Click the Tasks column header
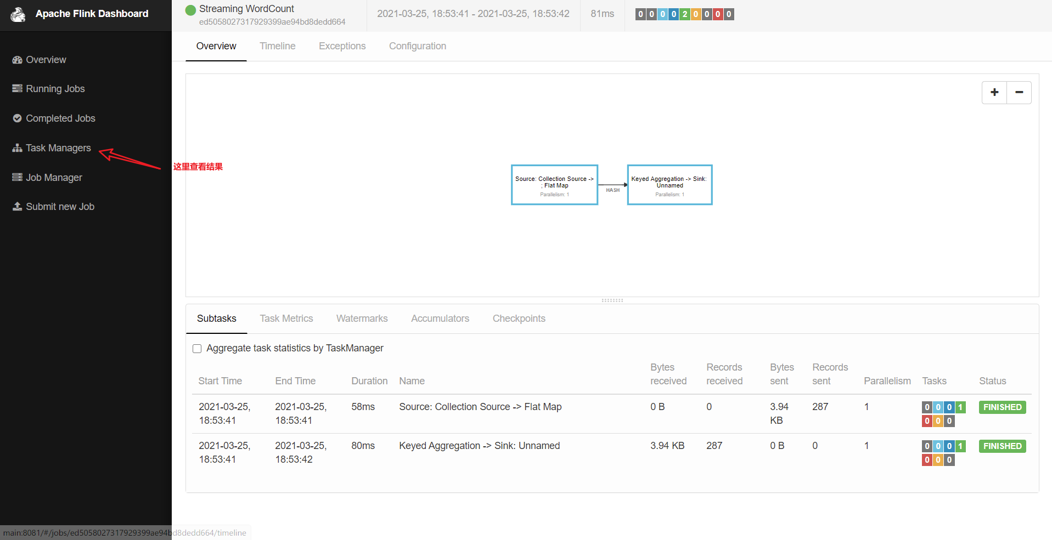This screenshot has height=540, width=1052. (x=934, y=381)
